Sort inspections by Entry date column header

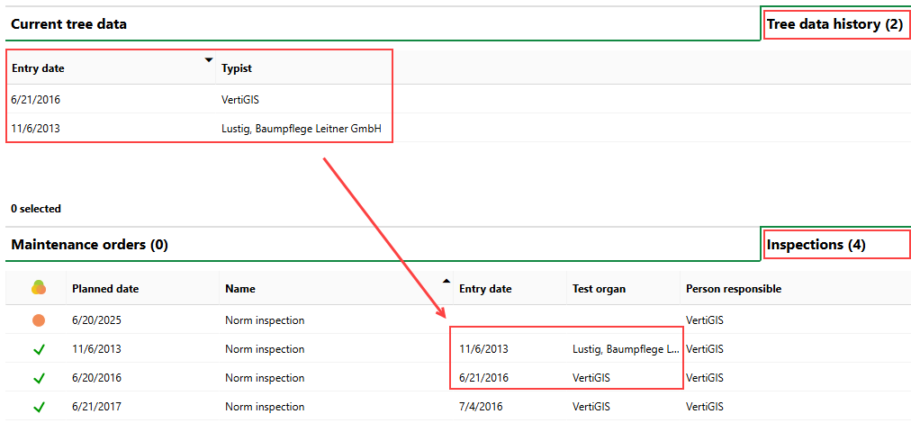click(x=485, y=289)
